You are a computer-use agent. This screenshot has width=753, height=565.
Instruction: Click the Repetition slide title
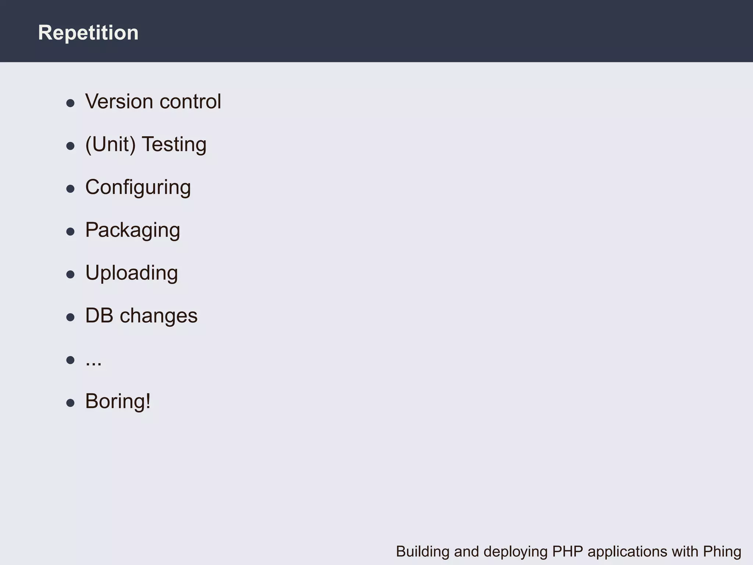(x=88, y=33)
